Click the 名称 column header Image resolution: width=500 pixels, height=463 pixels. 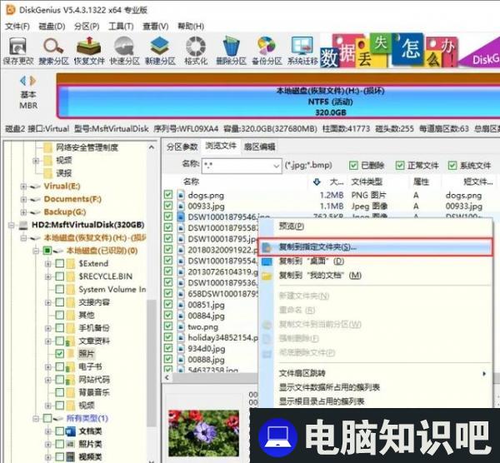pos(191,182)
